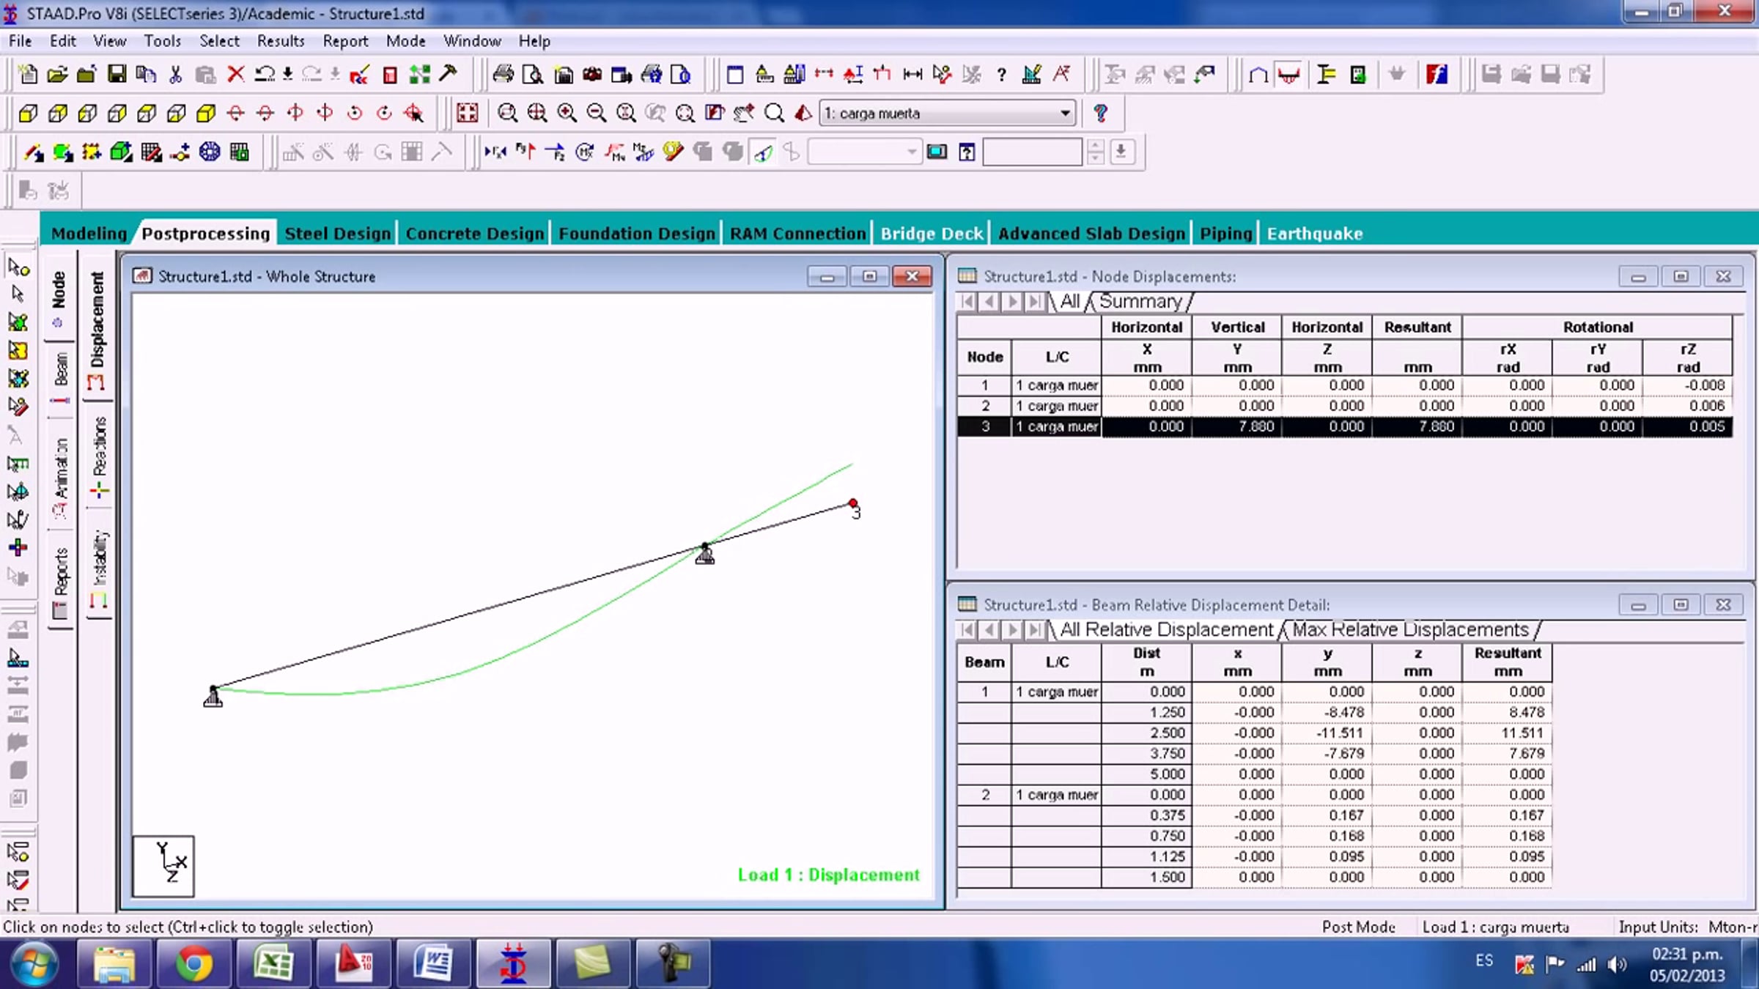
Task: Select the isometric view cube icon
Action: click(x=206, y=113)
